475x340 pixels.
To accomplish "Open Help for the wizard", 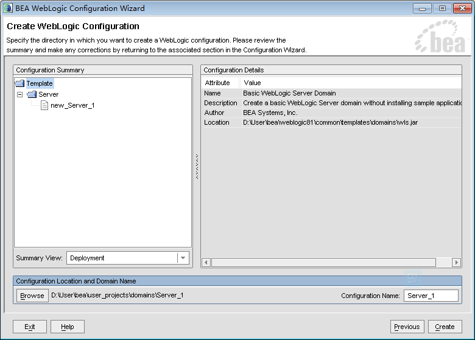I will (x=68, y=327).
